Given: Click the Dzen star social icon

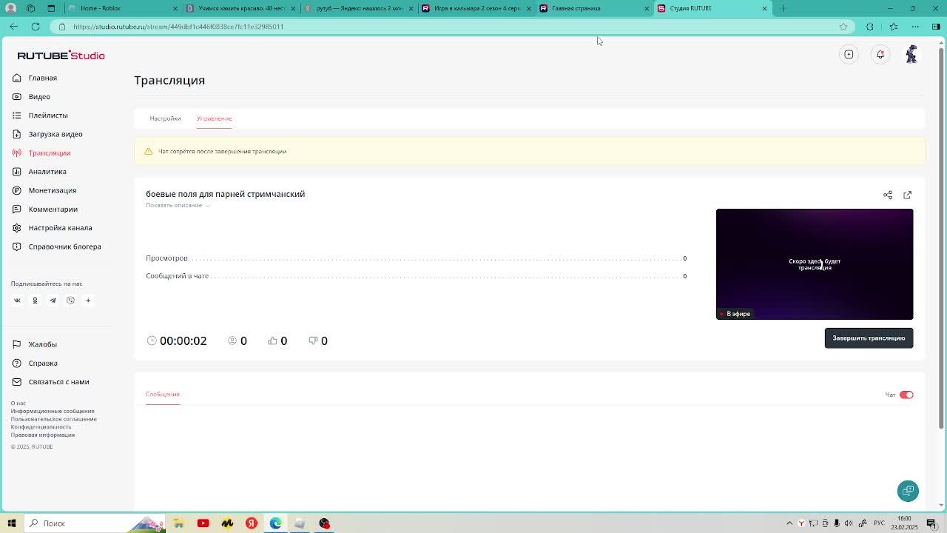Looking at the screenshot, I should (88, 301).
